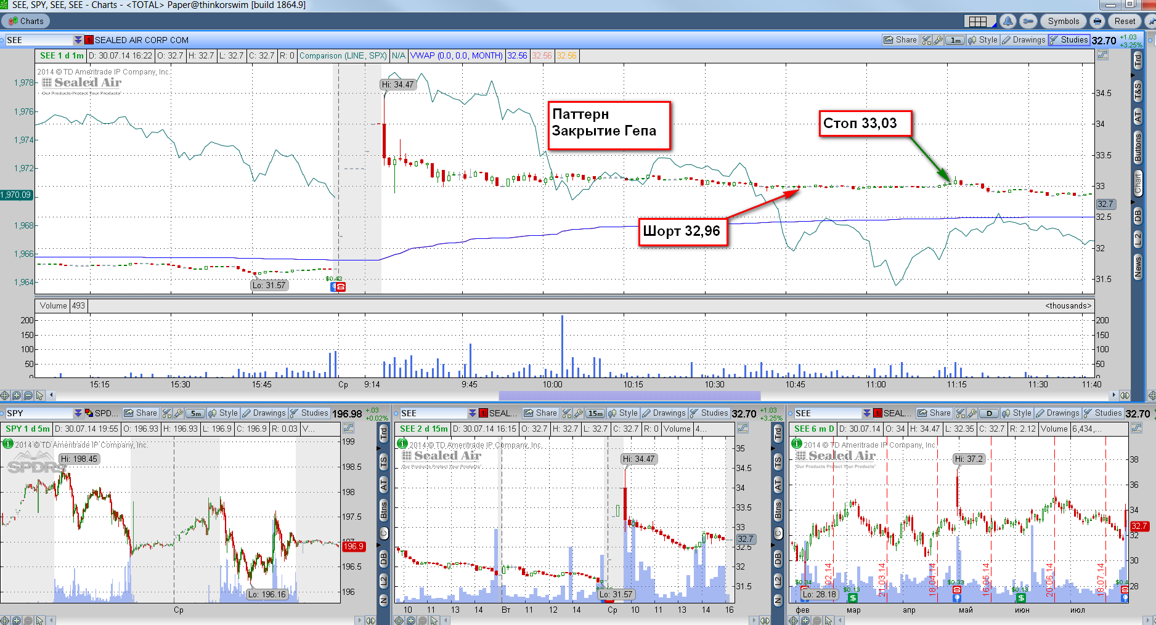Toggle the main chart price scale icon
This screenshot has height=625, width=1156.
tap(1102, 55)
